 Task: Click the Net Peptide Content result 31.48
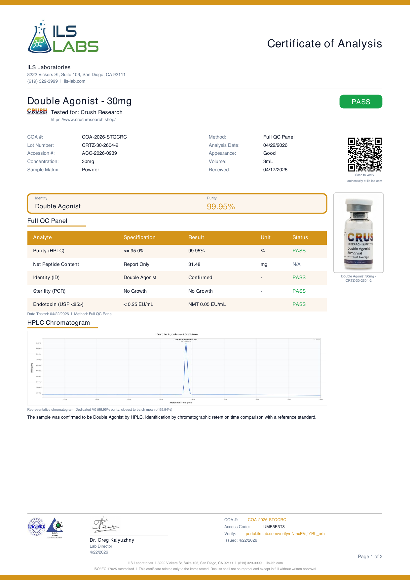(194, 264)
